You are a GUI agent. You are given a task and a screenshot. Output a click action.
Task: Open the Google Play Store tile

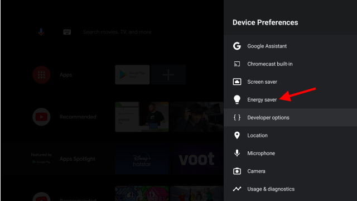[x=132, y=75]
